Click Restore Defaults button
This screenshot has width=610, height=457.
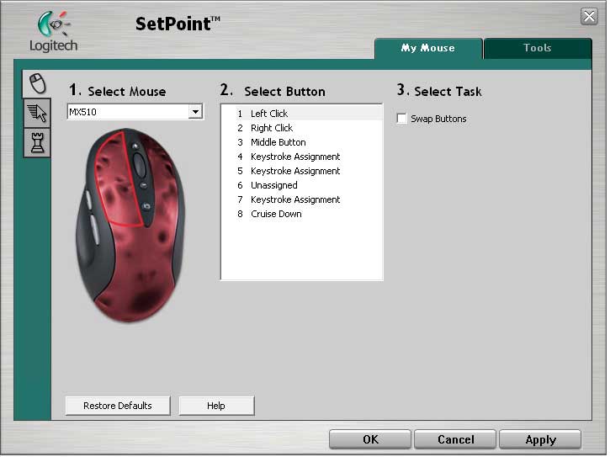point(118,406)
